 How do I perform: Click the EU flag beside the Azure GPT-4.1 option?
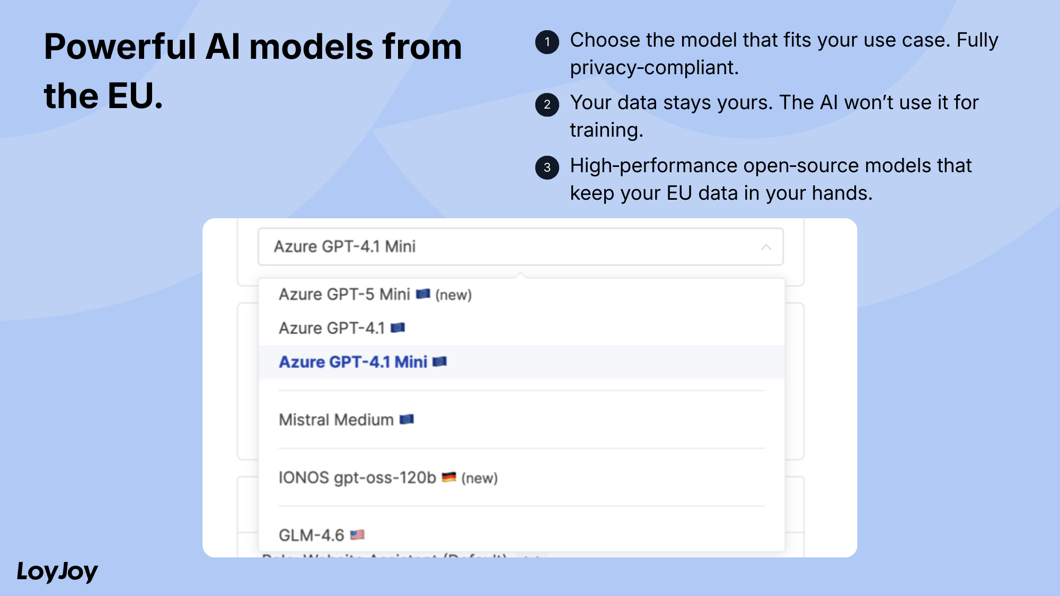click(397, 328)
